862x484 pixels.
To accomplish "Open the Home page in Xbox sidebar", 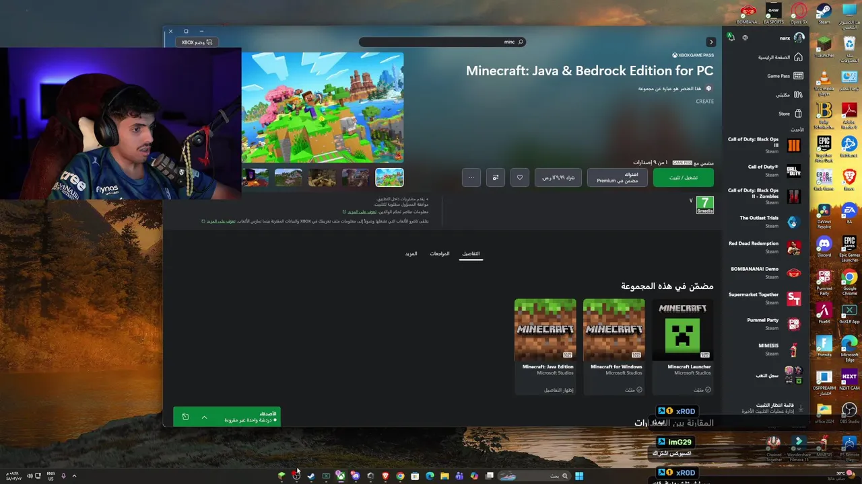I will pos(780,57).
